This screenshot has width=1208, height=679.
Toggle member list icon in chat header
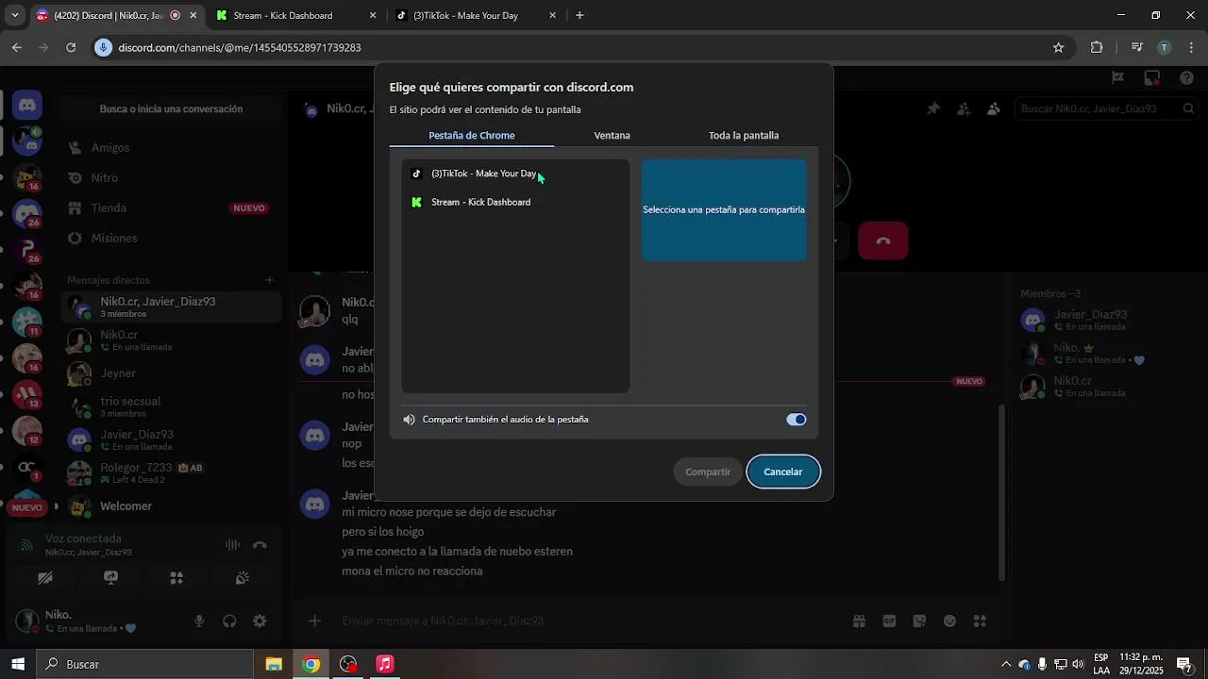click(994, 109)
